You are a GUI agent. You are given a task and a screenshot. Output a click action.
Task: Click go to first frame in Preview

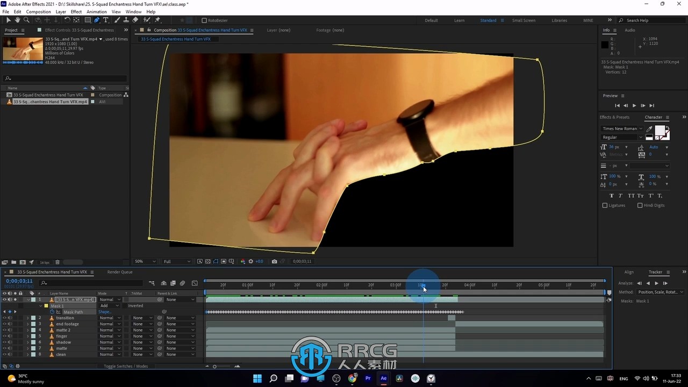(x=617, y=105)
